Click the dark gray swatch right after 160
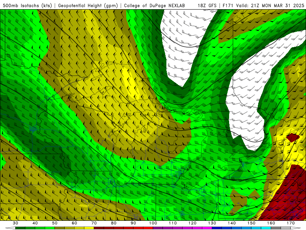This screenshot has height=230, width=306. (x=276, y=228)
